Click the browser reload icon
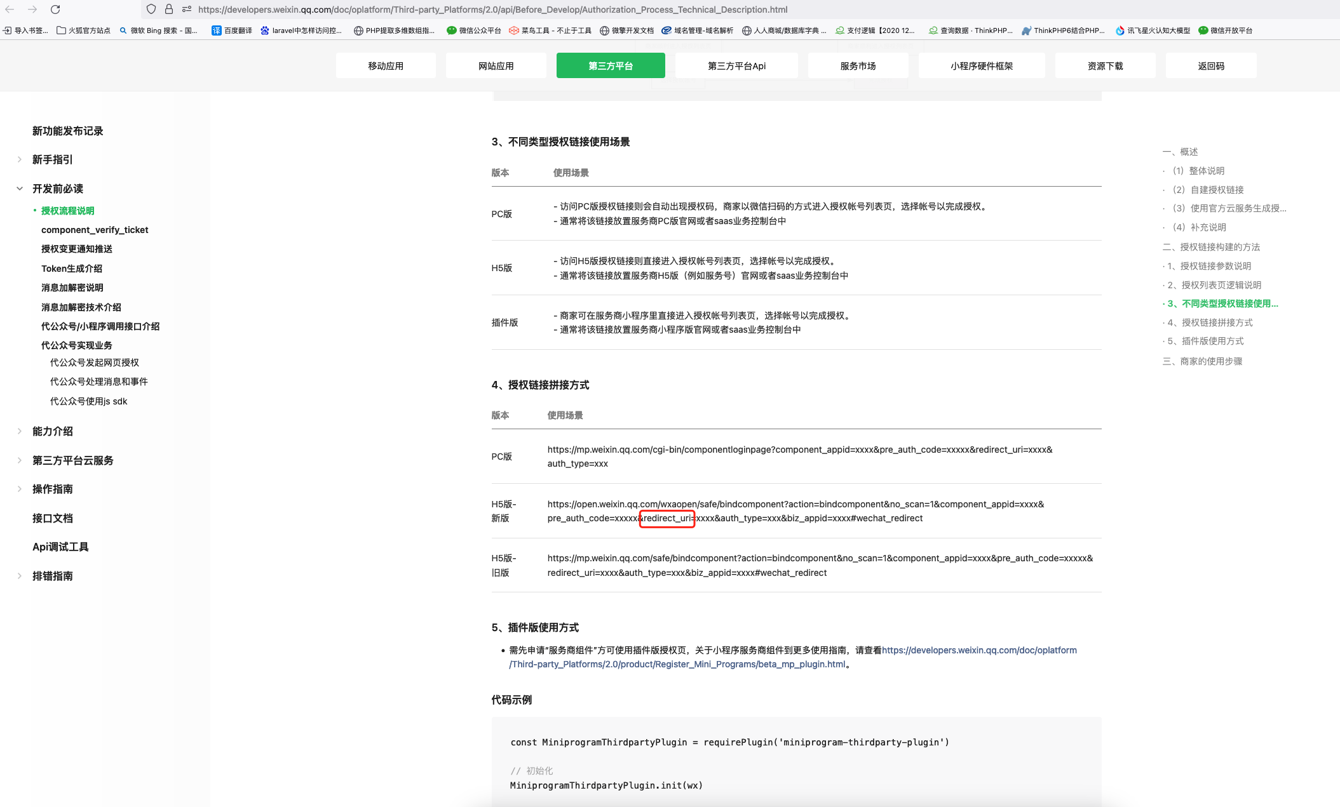1340x807 pixels. (55, 10)
